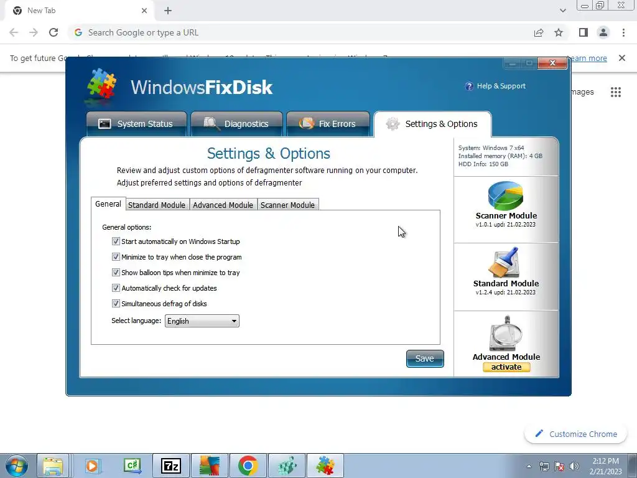Screen dimensions: 637x478
Task: Click the network tray icon
Action: [x=544, y=466]
